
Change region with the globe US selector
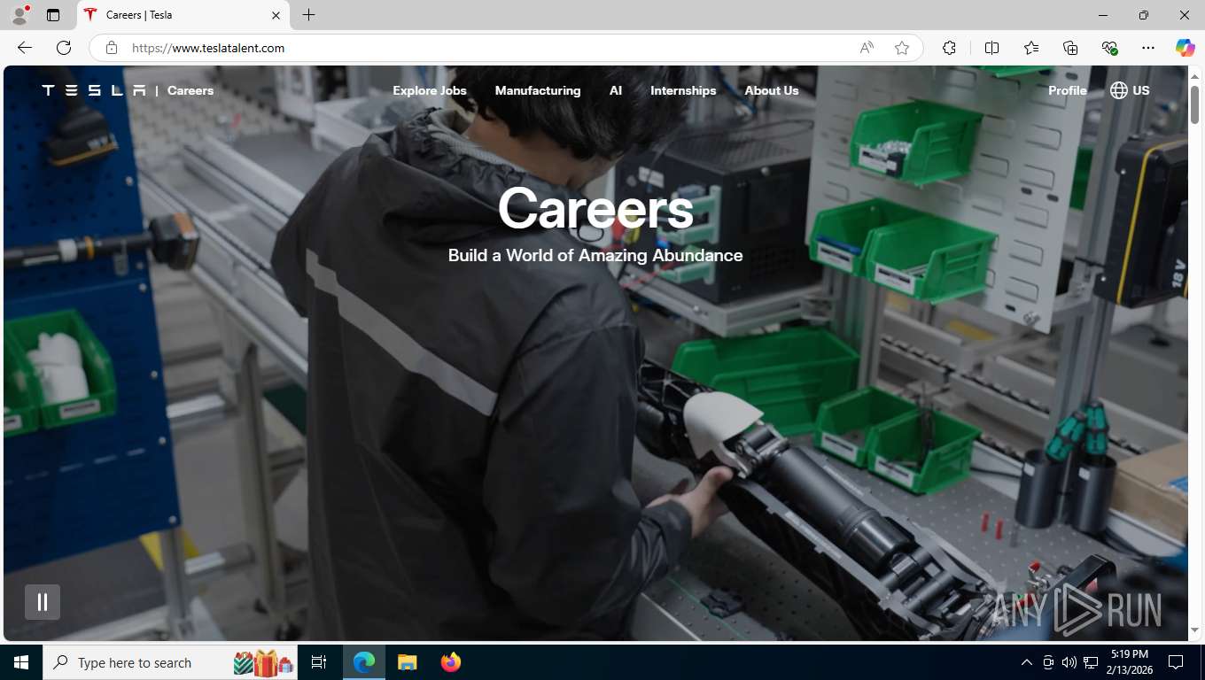[x=1130, y=90]
